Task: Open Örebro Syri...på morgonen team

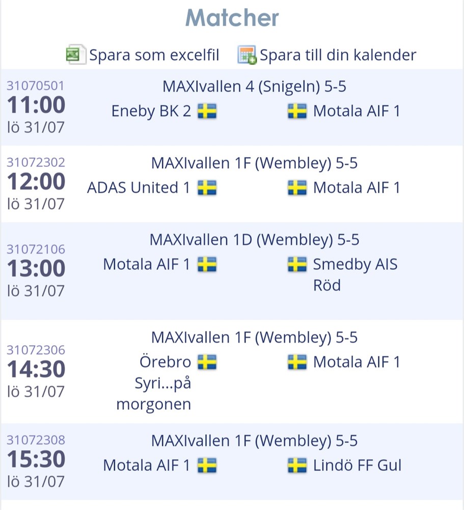Action: pyautogui.click(x=154, y=383)
